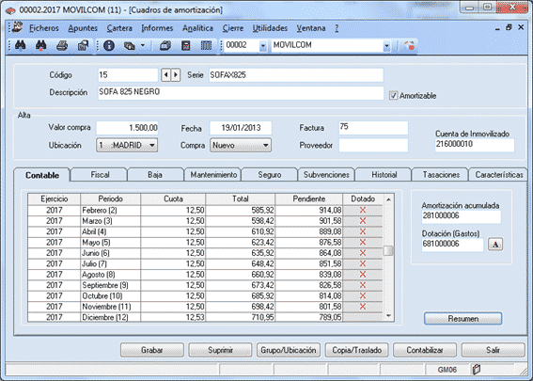This screenshot has width=533, height=381.
Task: Open the company code 00002 dropdown
Action: point(263,45)
